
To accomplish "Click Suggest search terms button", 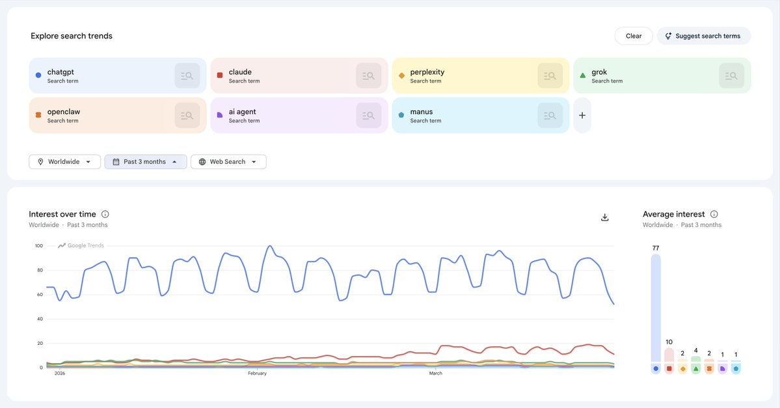I will [704, 36].
